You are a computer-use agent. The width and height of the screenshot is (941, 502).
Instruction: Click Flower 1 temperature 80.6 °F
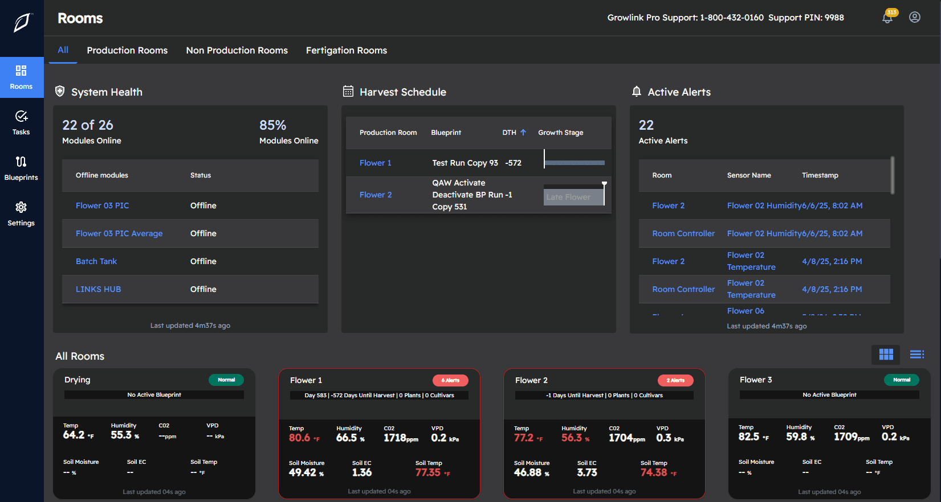tap(304, 438)
